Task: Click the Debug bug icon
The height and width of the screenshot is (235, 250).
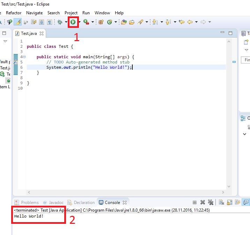Action: tap(60, 22)
